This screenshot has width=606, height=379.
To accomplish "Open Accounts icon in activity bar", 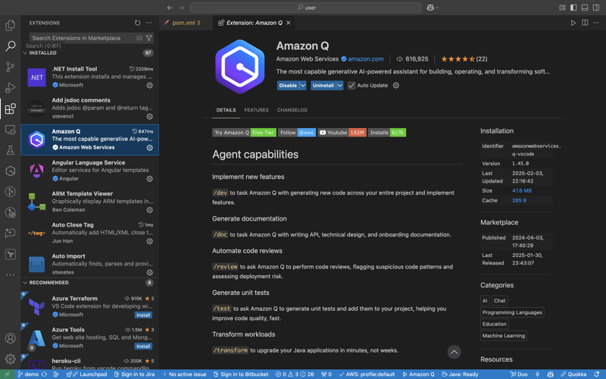I will tap(11, 338).
